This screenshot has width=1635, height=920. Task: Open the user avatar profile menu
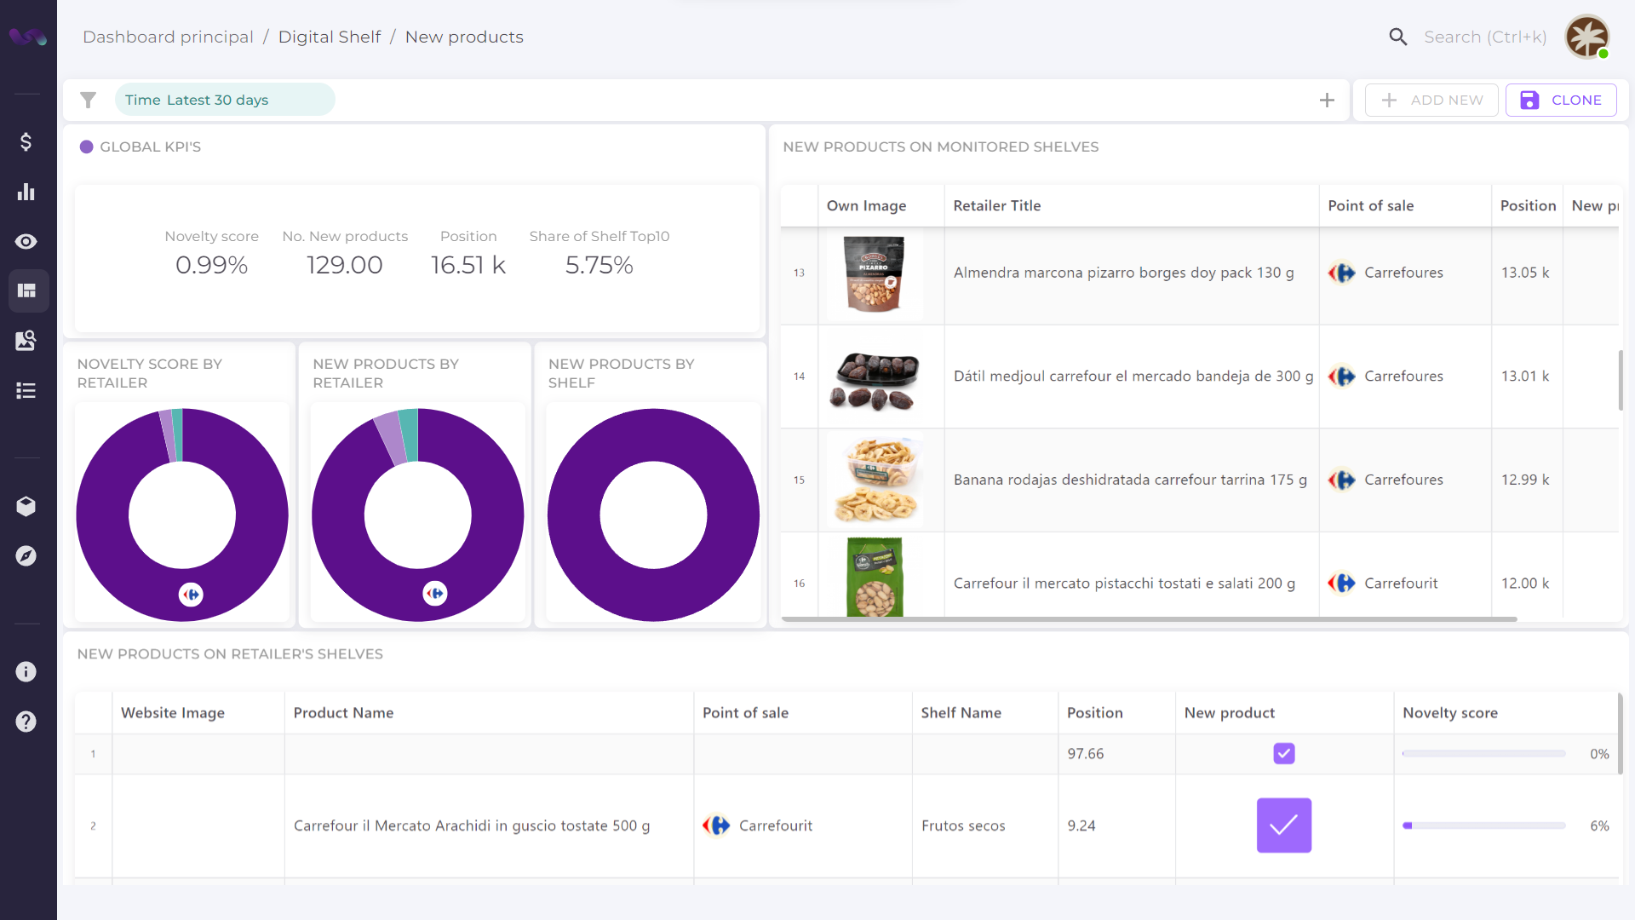pos(1586,37)
